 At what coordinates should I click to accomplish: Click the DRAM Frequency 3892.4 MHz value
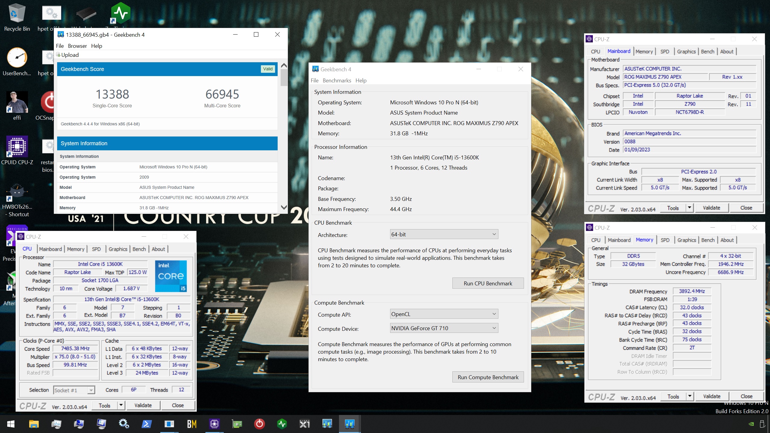coord(692,291)
